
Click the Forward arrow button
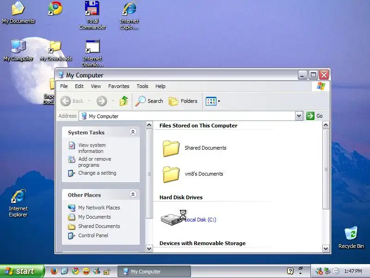[102, 101]
